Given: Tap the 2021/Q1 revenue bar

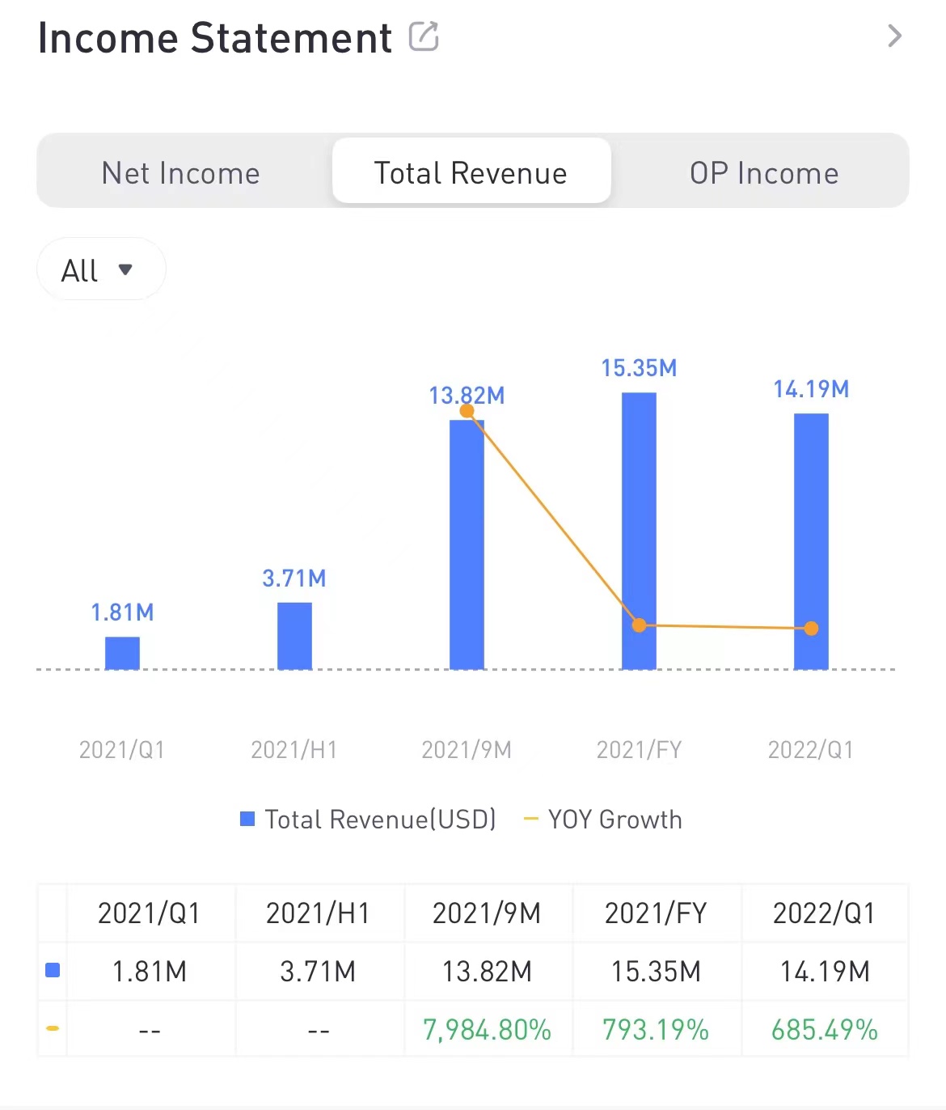Looking at the screenshot, I should pos(122,653).
